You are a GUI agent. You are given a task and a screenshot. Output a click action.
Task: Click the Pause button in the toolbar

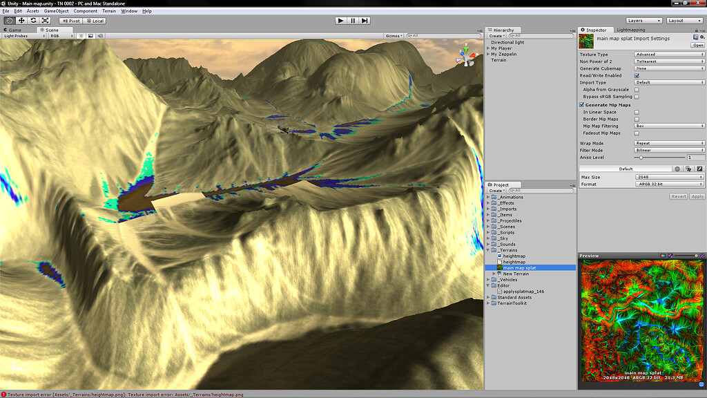pos(353,20)
